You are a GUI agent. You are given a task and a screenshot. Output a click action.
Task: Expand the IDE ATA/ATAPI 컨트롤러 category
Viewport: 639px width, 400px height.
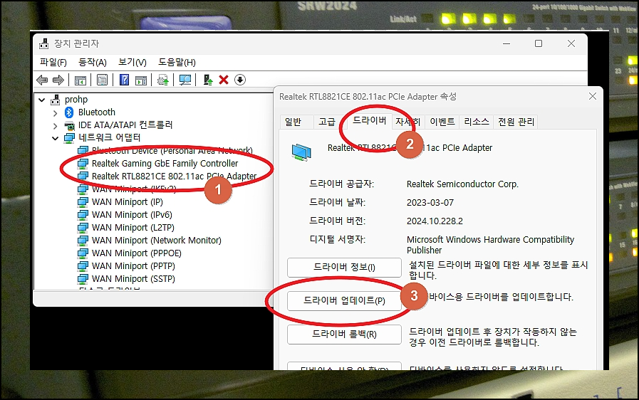coord(55,126)
